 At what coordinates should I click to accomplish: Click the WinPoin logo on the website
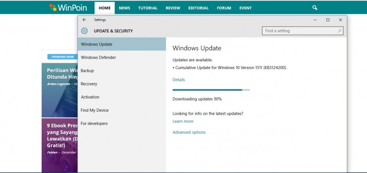[x=68, y=8]
